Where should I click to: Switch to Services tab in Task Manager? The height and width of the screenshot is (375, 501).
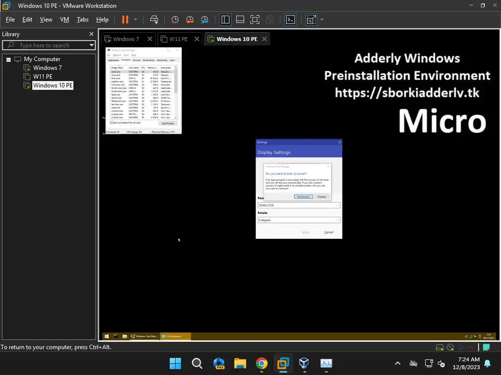click(137, 60)
